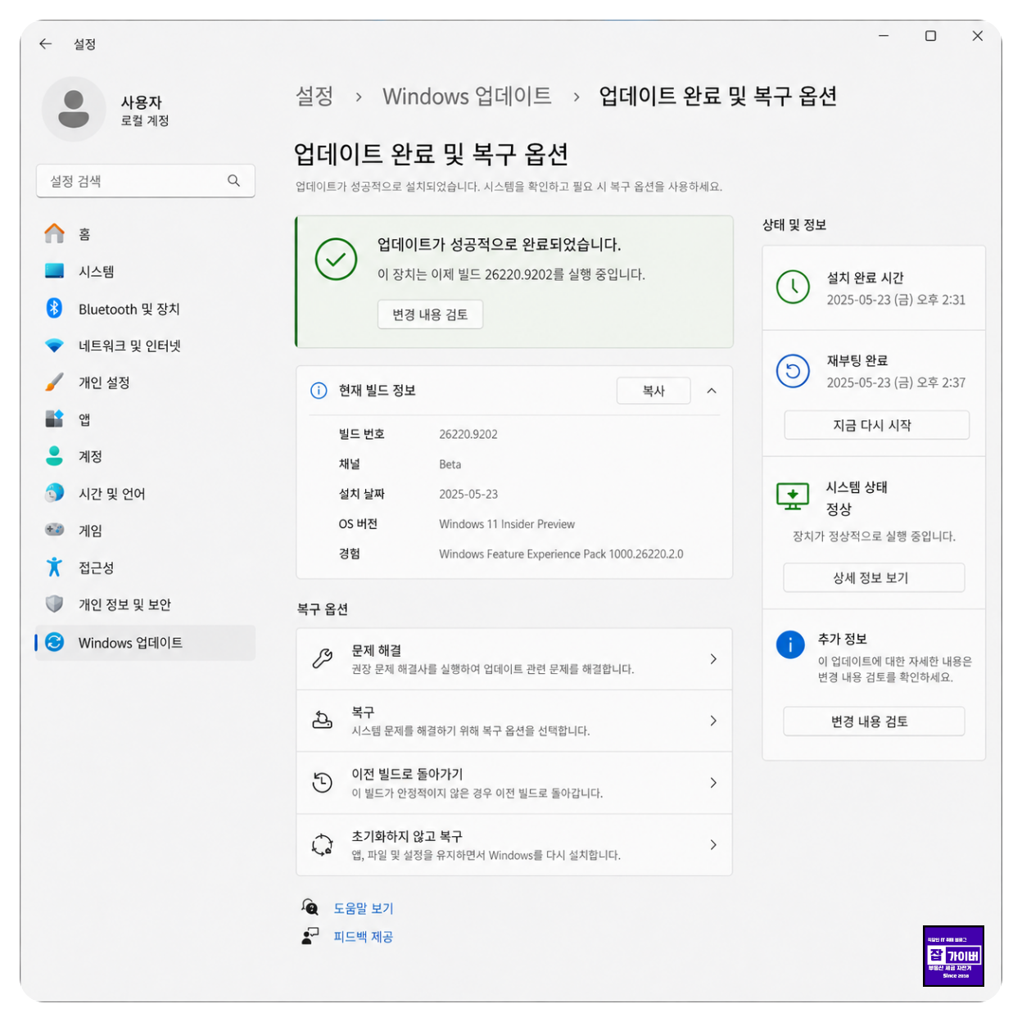Click 변경 내용 검토 under 추가 정보
Screen dimensions: 1022x1022
click(x=874, y=721)
